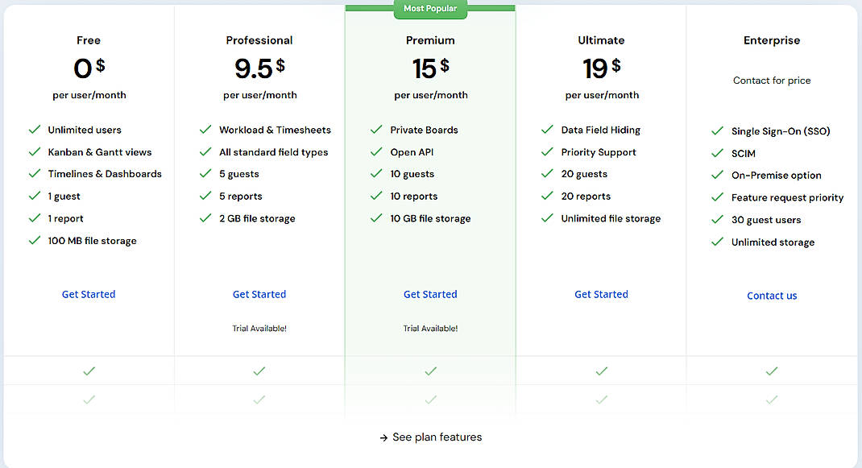Screen dimensions: 862x468
Task: Click Contact us in the Enterprise column
Action: (772, 296)
